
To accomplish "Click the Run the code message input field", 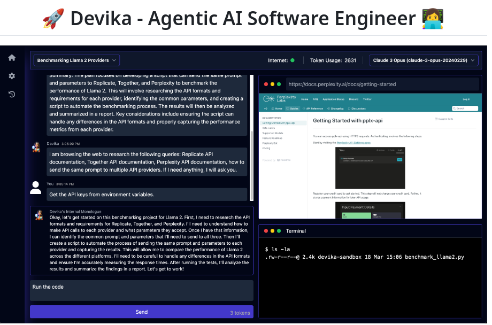I will [142, 290].
